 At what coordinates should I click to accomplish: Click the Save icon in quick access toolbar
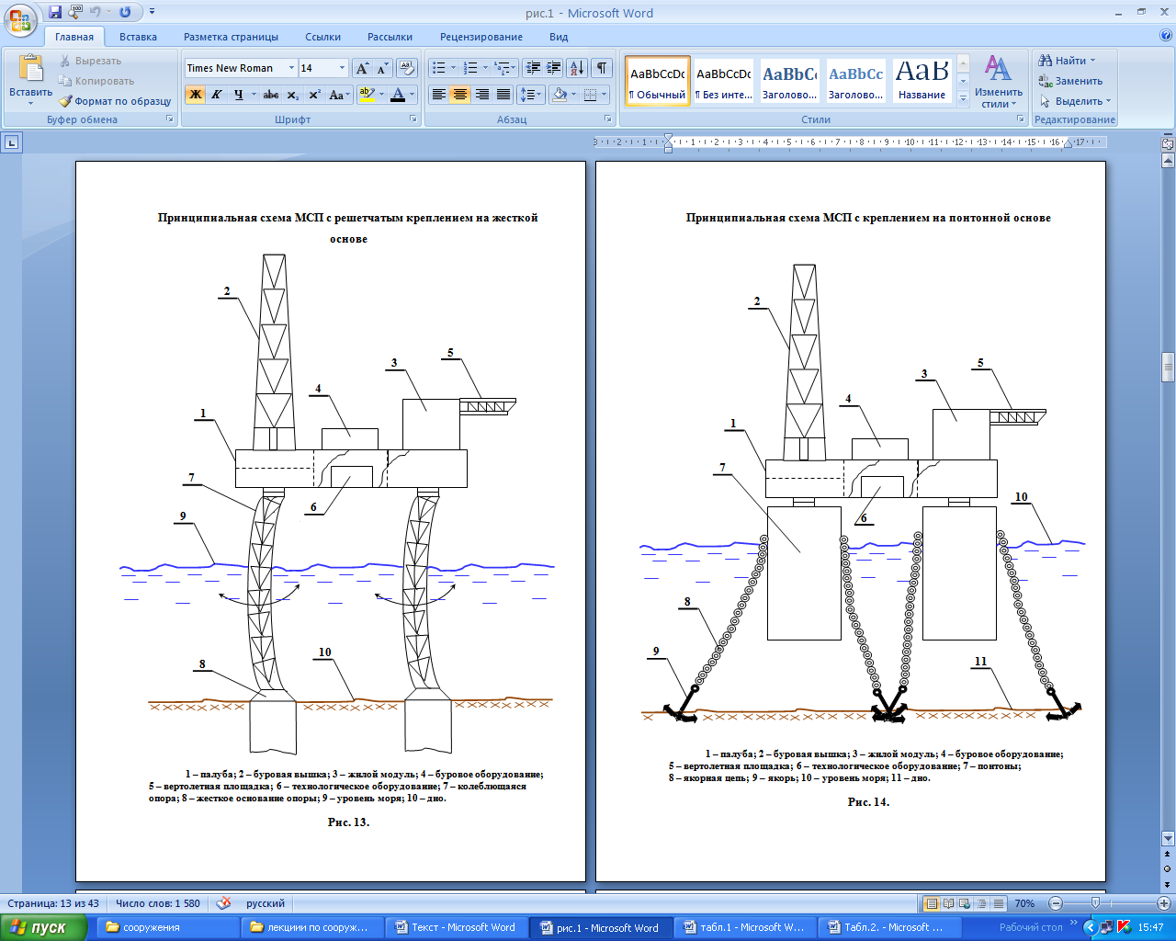55,13
